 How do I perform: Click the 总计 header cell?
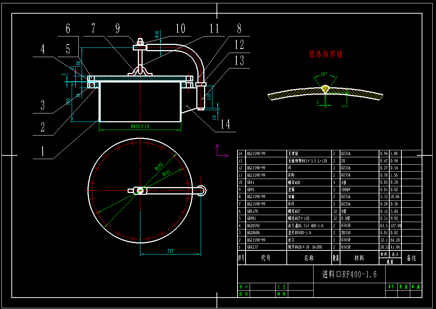pyautogui.click(x=395, y=254)
